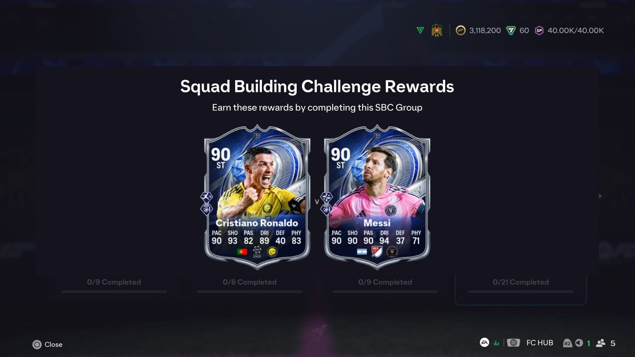Click the EA logo icon
The height and width of the screenshot is (357, 635).
click(485, 342)
